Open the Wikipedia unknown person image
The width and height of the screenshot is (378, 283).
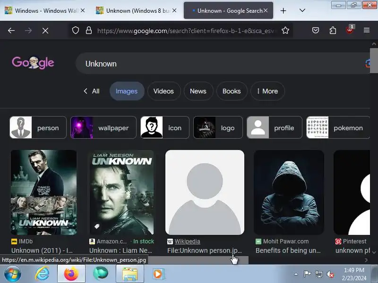coord(205,192)
